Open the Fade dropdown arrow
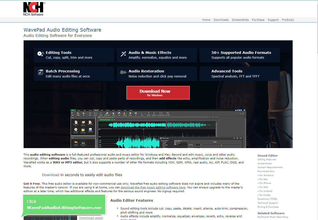Image resolution: width=318 pixels, height=220 pixels. [x=145, y=113]
